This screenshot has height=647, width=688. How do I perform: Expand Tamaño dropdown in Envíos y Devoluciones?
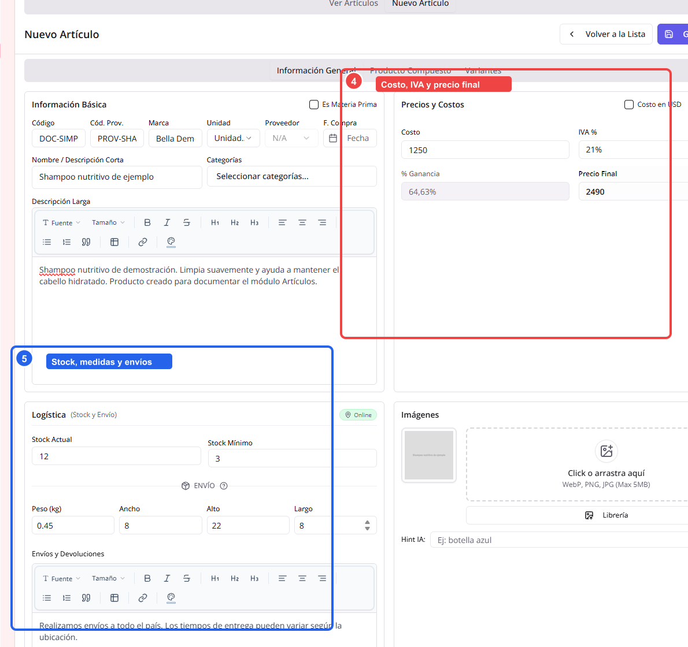[108, 579]
